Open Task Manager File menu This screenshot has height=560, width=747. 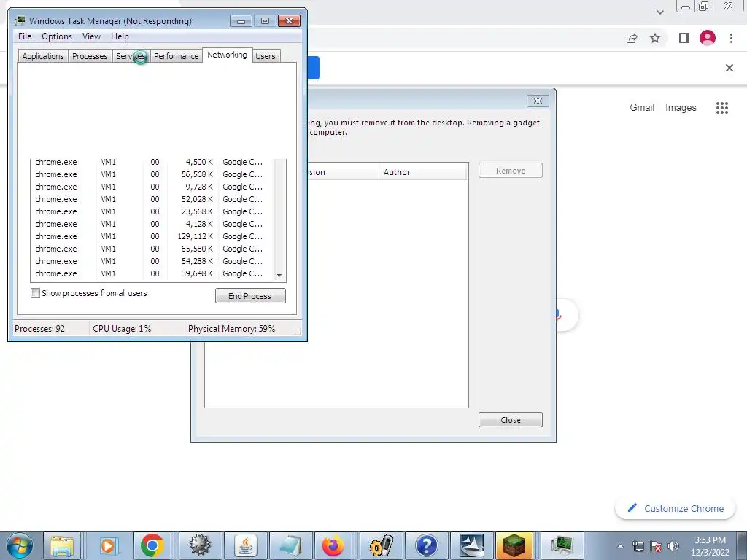[25, 36]
